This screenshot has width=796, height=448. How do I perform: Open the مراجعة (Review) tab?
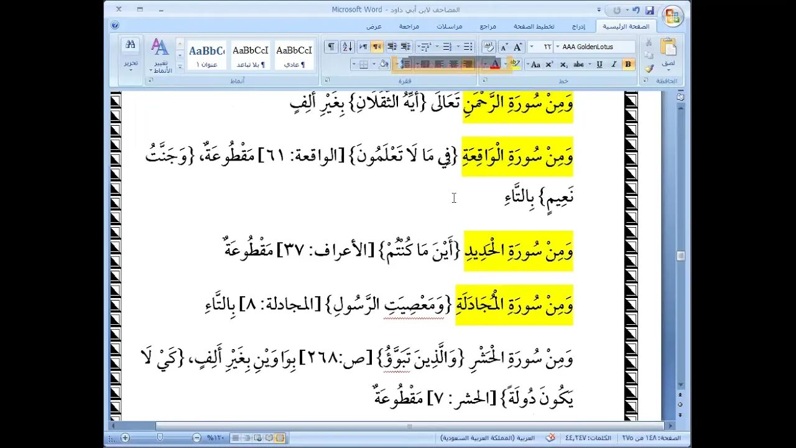pos(409,26)
